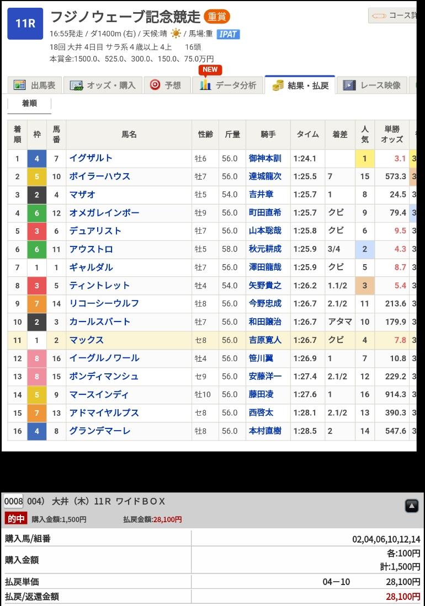Click the blue 11R race number badge
Viewport: 425px width, 606px height.
25,24
